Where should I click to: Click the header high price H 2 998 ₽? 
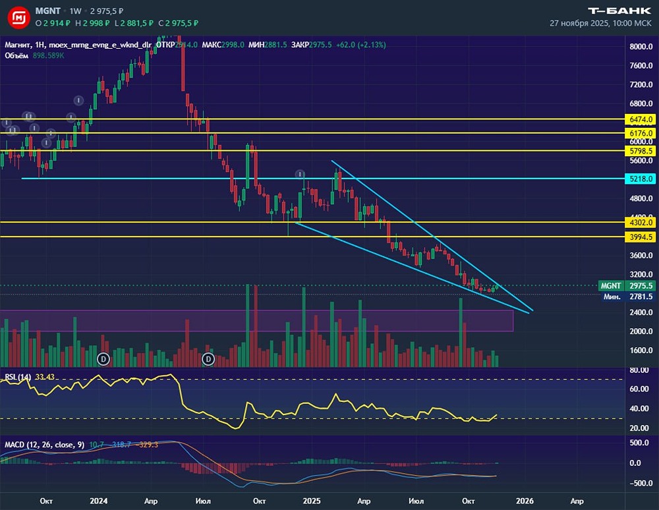pyautogui.click(x=92, y=23)
